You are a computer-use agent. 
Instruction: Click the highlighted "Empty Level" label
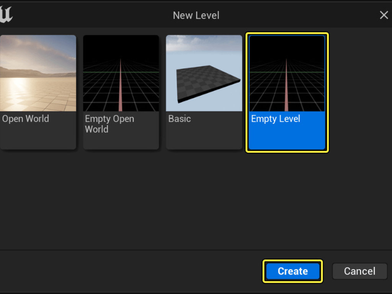pyautogui.click(x=276, y=119)
